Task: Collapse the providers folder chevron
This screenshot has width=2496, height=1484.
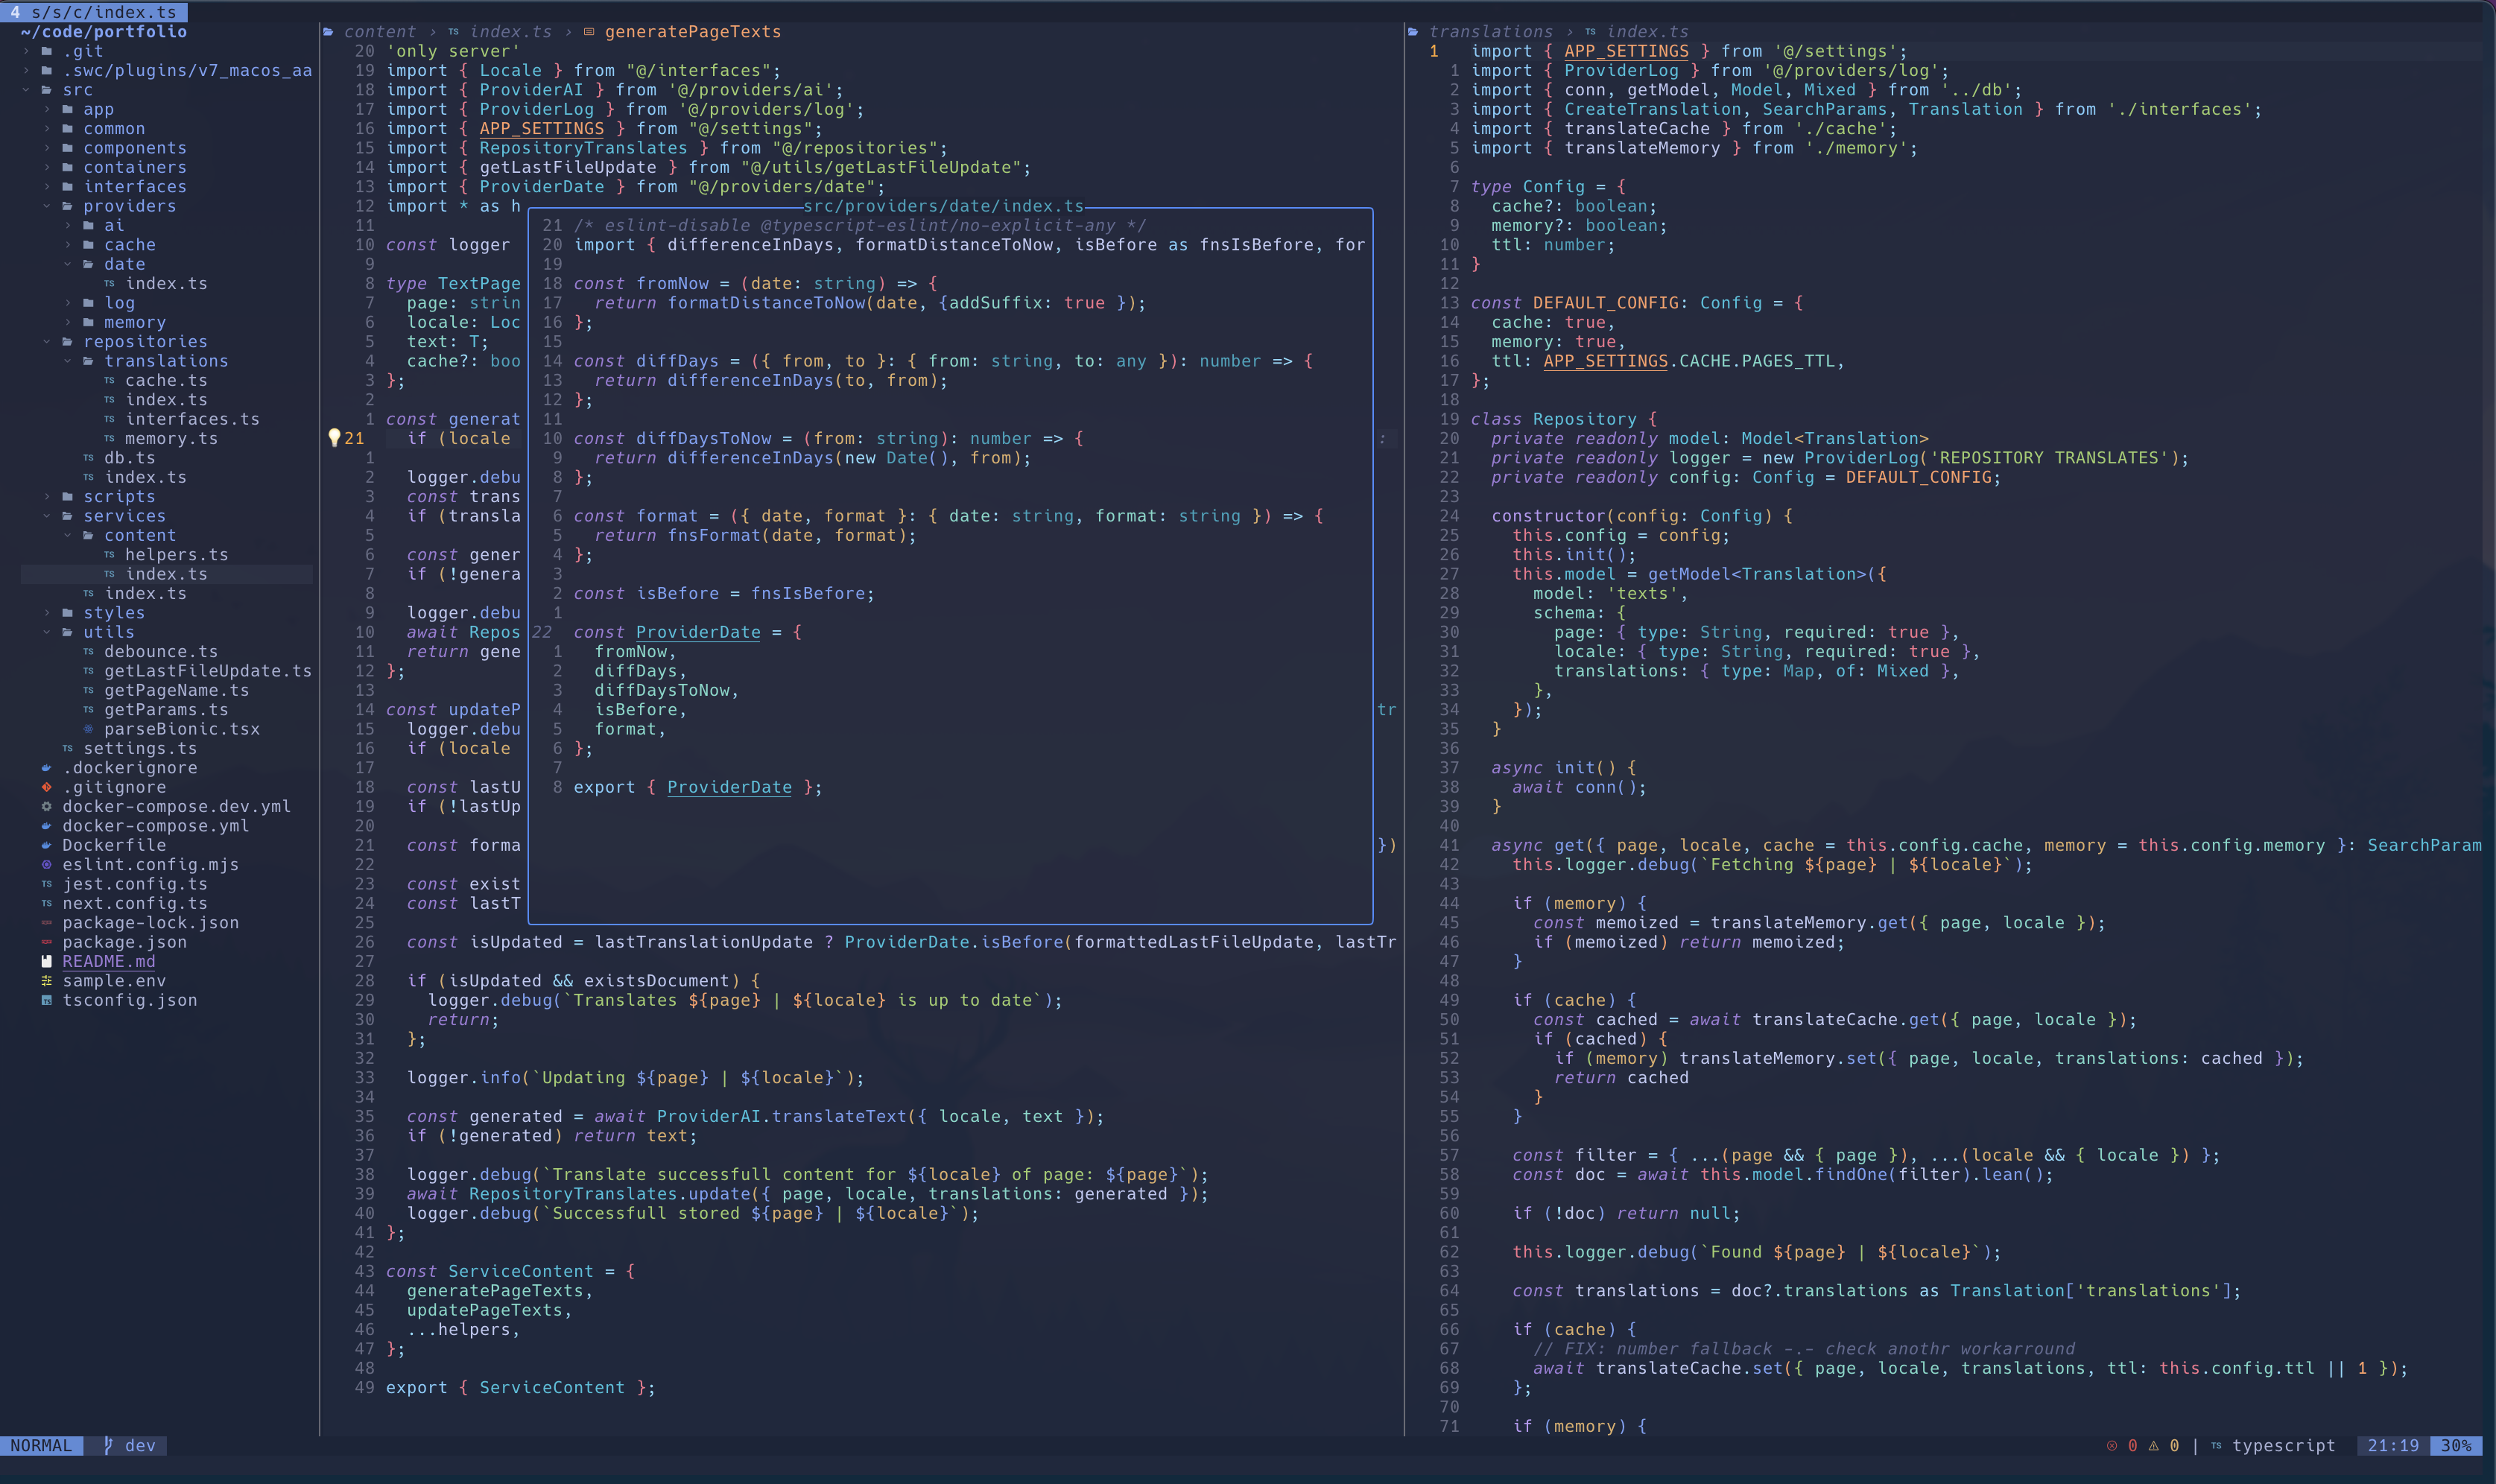Action: click(x=47, y=206)
